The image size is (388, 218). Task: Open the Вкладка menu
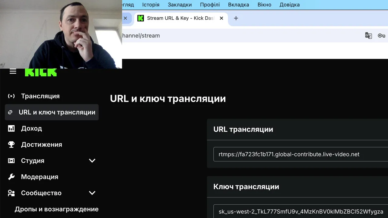(x=239, y=5)
